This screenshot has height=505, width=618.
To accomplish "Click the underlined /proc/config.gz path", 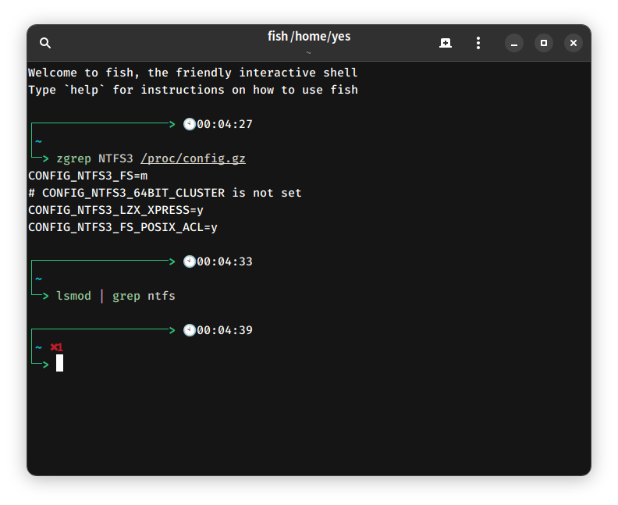I will coord(193,158).
